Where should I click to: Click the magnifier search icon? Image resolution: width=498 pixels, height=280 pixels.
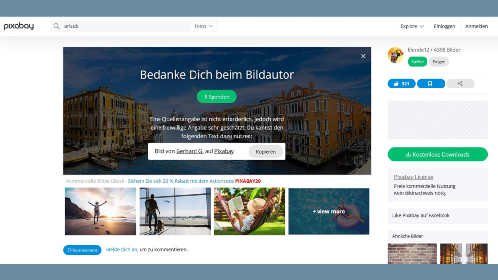coord(57,26)
